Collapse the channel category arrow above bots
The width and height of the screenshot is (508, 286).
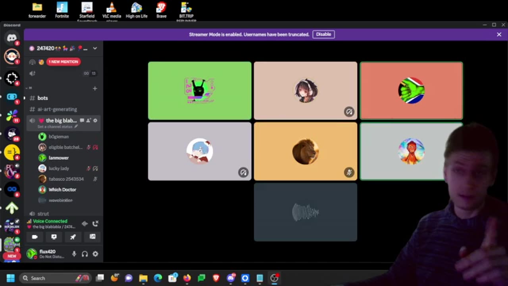[27, 88]
